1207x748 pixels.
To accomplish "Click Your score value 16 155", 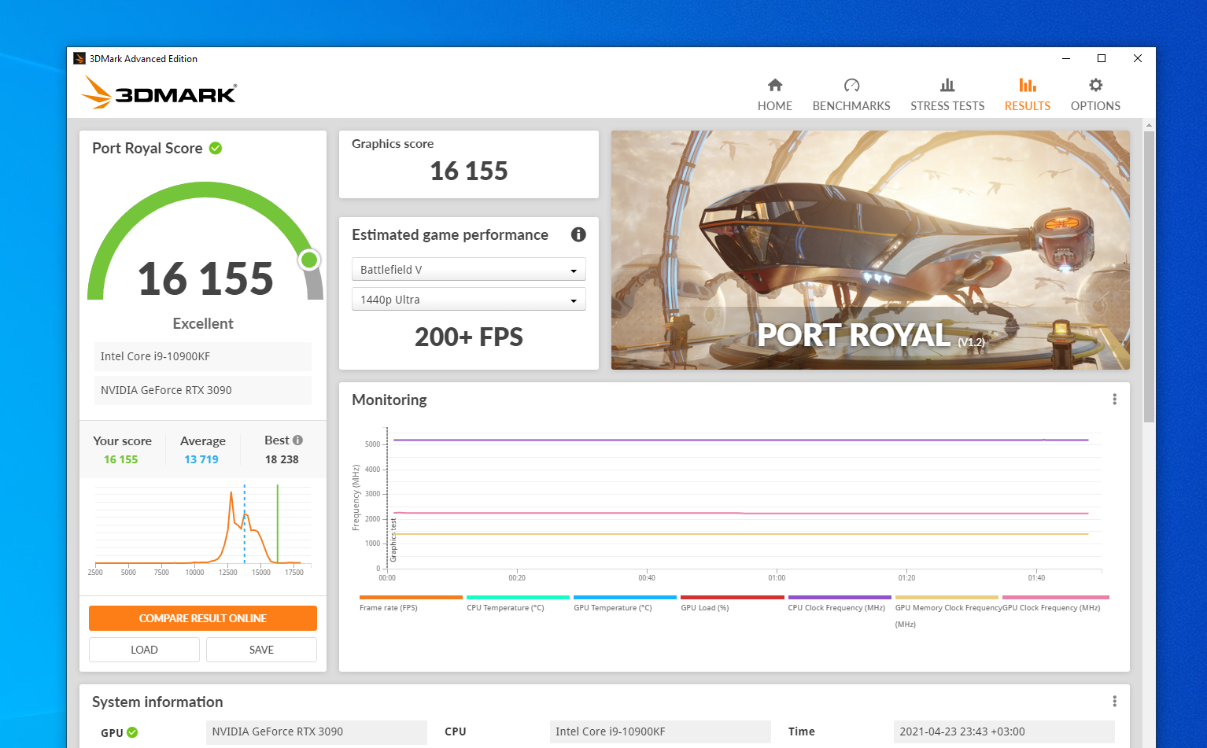I will coord(121,459).
